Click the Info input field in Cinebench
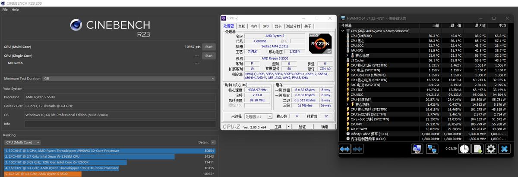The width and height of the screenshot is (518, 177). point(120,124)
